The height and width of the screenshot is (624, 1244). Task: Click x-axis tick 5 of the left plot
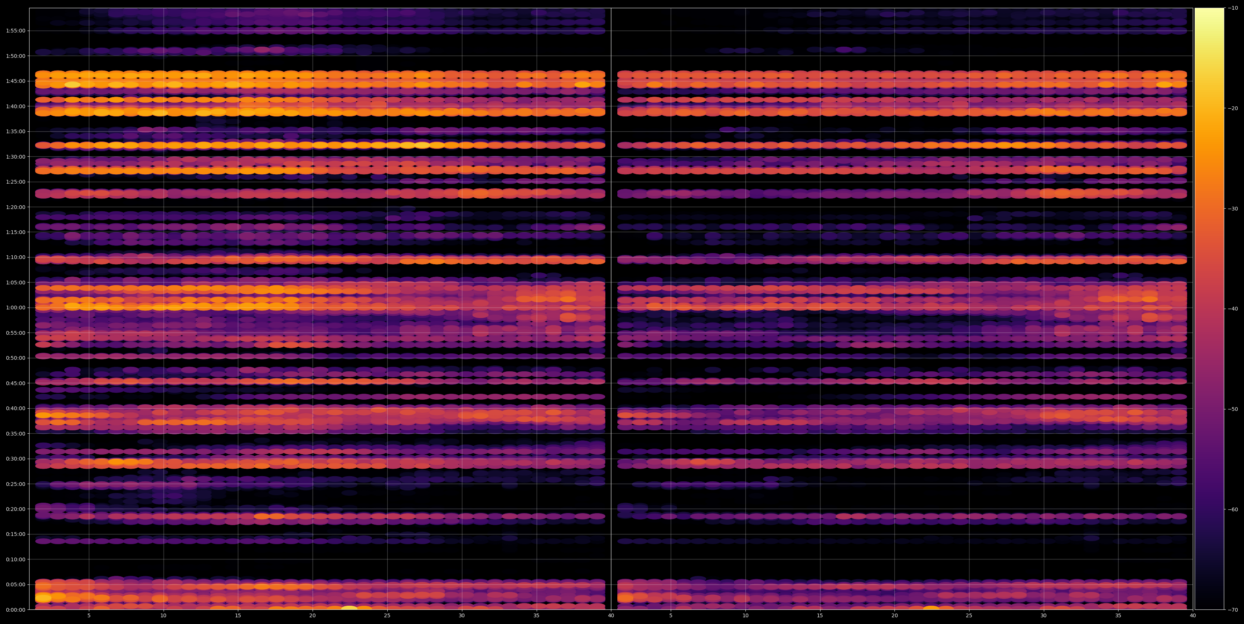(x=89, y=616)
